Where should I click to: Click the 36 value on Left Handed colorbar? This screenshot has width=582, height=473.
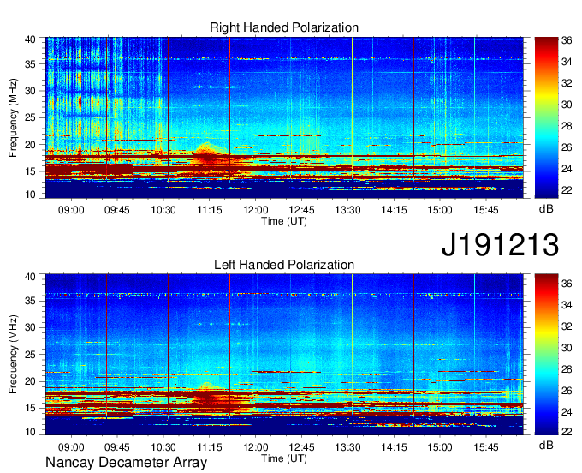coord(567,284)
